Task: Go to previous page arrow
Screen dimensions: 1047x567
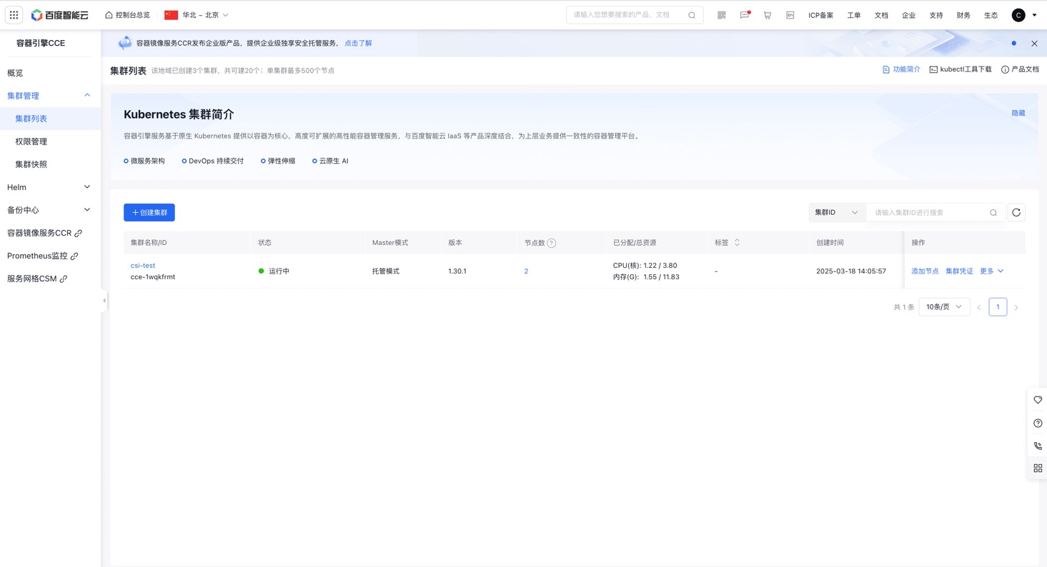Action: (979, 308)
